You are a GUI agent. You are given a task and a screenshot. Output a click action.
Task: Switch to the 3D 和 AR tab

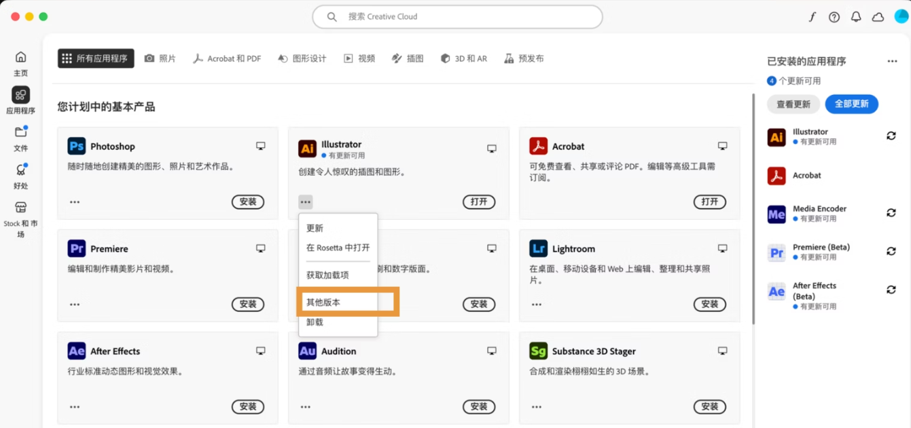pos(464,59)
